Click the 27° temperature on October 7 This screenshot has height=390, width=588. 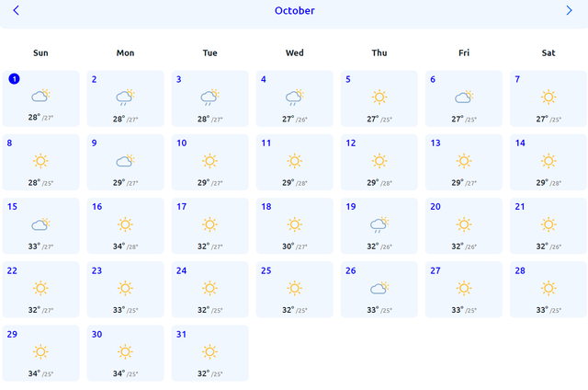coord(542,119)
